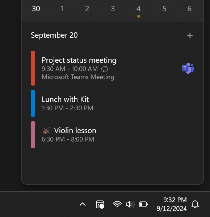Open the Project status meeting event
Screen dimensions: 210x217
pos(112,68)
